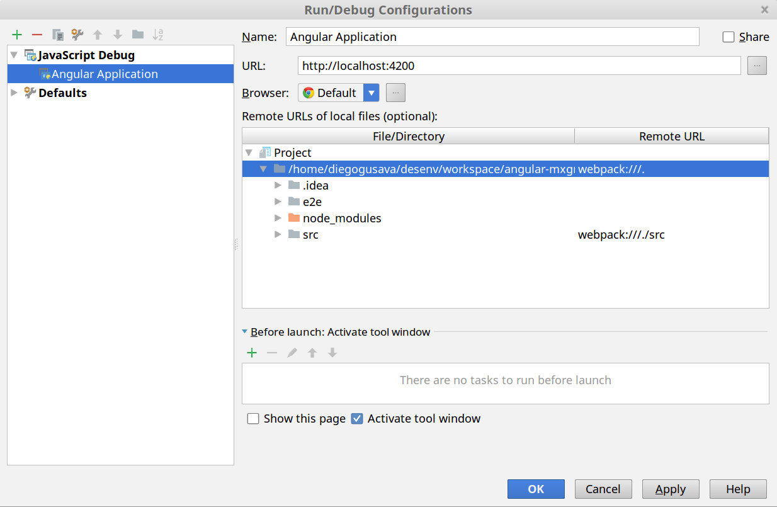
Task: Expand the node_modules folder
Action: [278, 218]
